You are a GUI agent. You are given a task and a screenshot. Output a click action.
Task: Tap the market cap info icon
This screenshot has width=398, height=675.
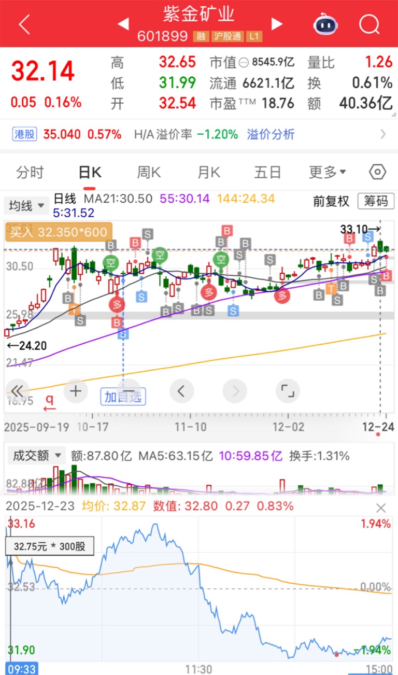pyautogui.click(x=245, y=63)
